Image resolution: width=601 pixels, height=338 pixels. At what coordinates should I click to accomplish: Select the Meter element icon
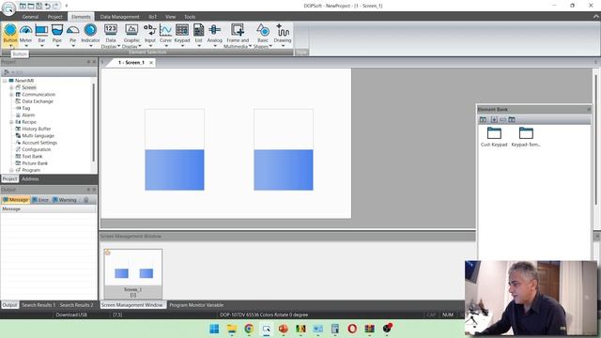[25, 29]
